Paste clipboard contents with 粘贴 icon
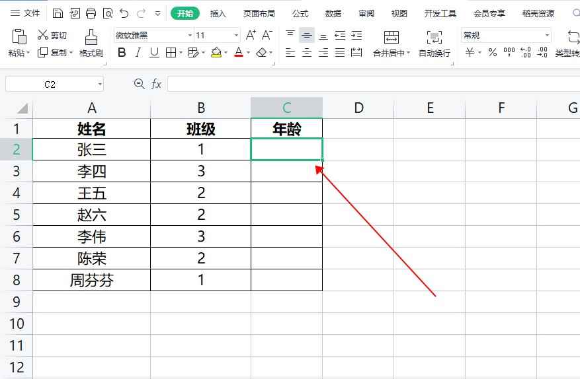The height and width of the screenshot is (379, 580). tap(19, 37)
